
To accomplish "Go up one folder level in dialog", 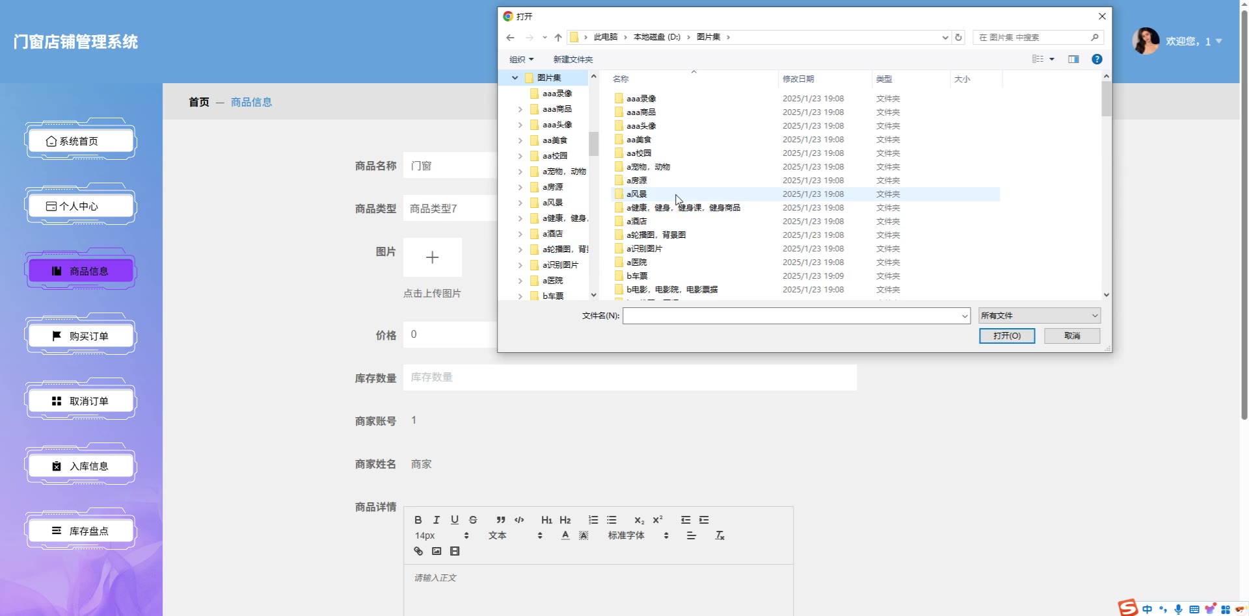I will [558, 37].
